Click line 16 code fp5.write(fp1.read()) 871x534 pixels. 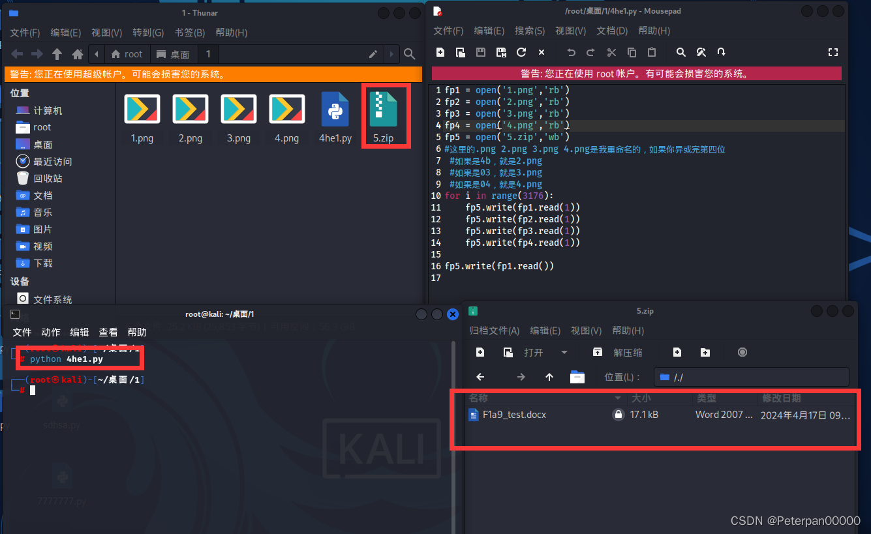[499, 266]
